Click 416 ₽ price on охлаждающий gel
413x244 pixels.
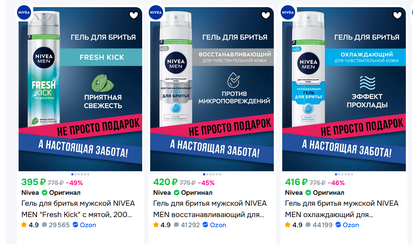coord(296,182)
